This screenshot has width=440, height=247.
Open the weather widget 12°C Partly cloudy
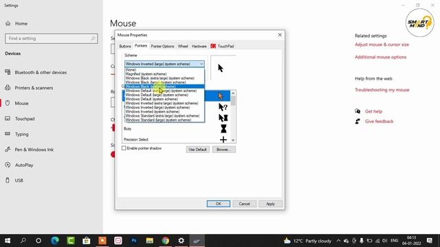[x=307, y=241]
